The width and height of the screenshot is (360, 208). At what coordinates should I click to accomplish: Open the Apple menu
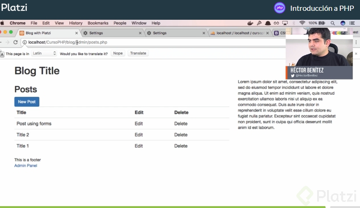click(2, 23)
